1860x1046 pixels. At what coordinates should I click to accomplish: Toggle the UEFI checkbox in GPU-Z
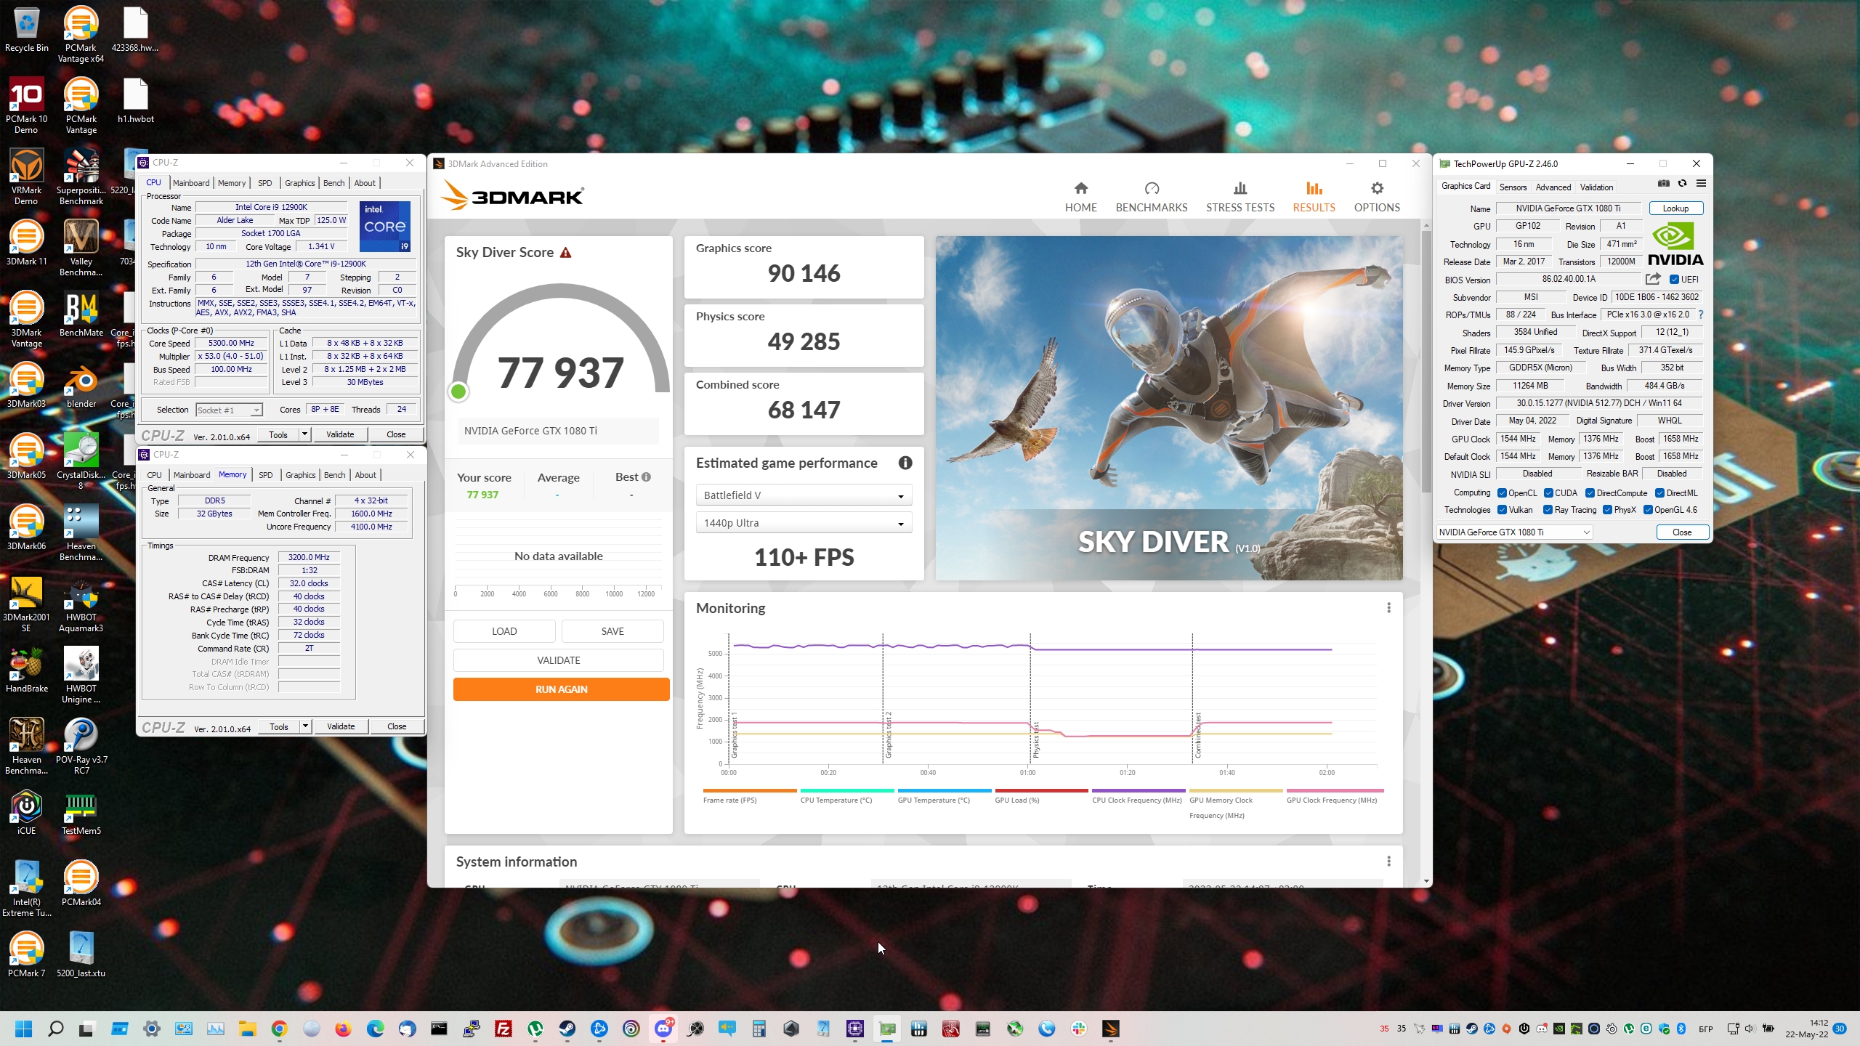(x=1674, y=279)
